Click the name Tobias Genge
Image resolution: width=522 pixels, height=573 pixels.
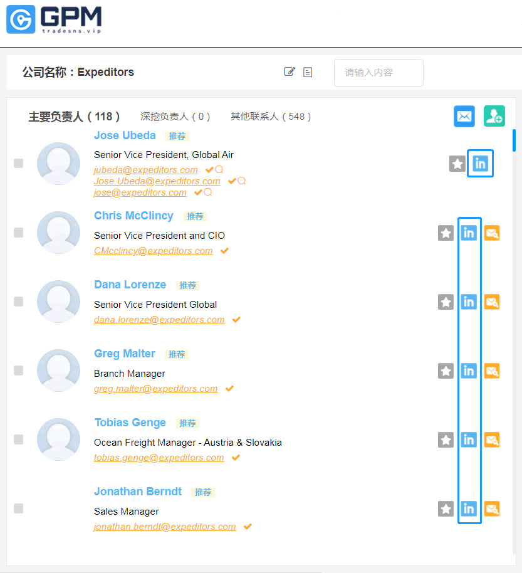[130, 423]
